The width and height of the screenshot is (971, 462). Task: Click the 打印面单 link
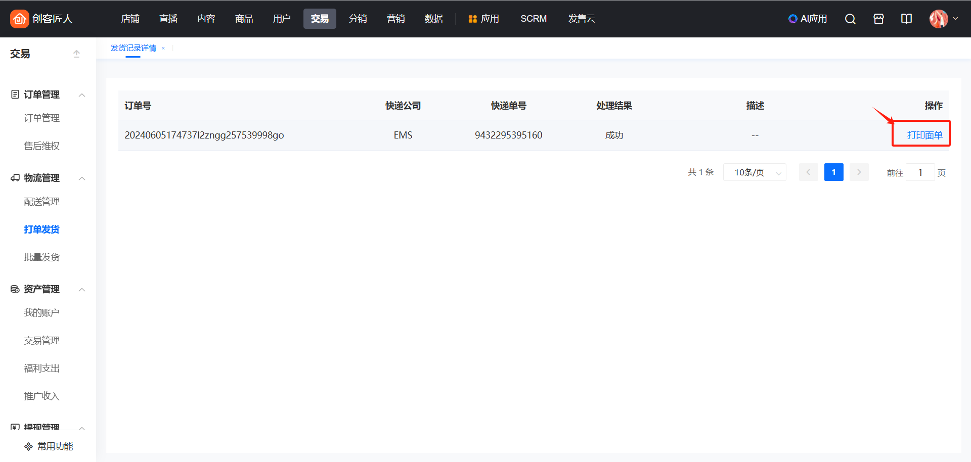(x=924, y=135)
